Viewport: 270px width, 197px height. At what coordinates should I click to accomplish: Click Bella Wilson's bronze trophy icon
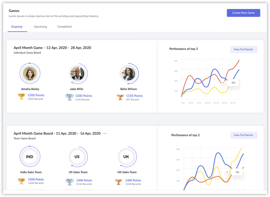(120, 97)
